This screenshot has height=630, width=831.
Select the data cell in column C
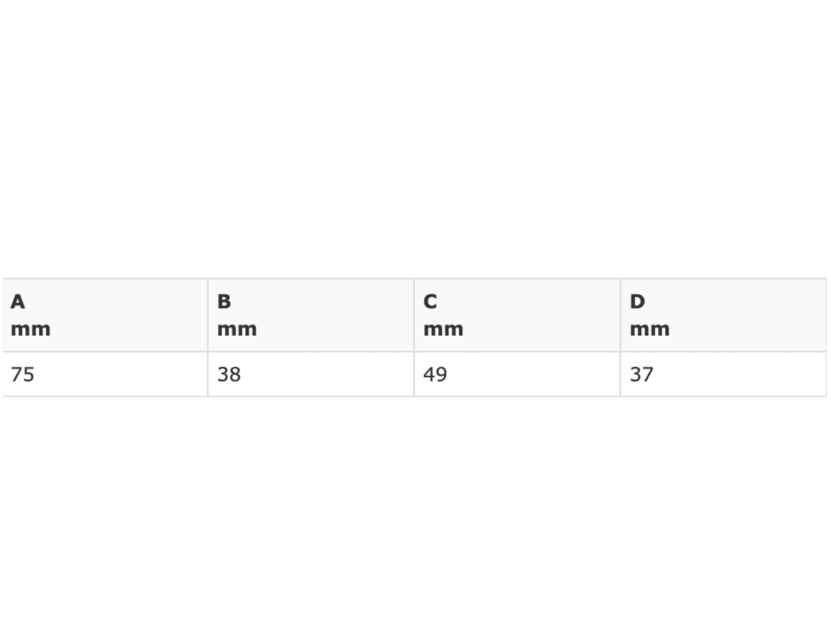(x=517, y=374)
